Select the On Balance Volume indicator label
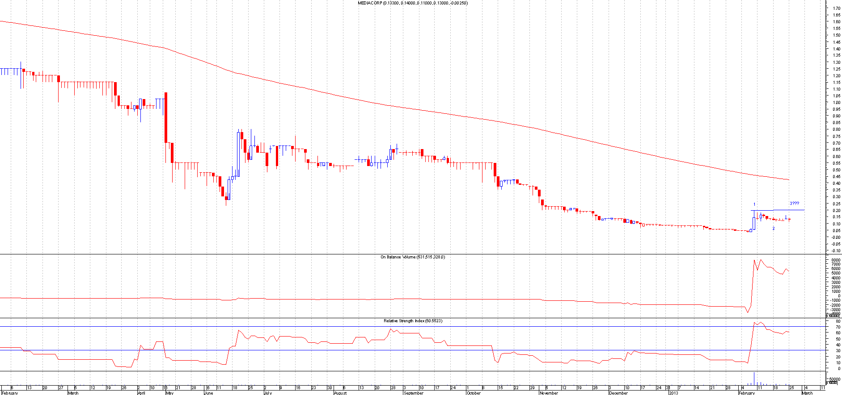The width and height of the screenshot is (842, 395). tap(413, 257)
